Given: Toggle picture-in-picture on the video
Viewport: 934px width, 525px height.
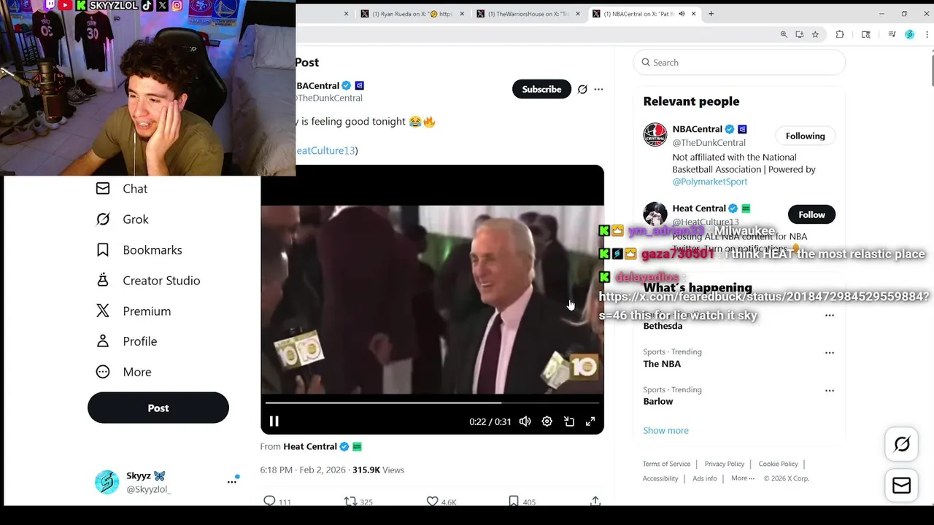Looking at the screenshot, I should pyautogui.click(x=569, y=421).
